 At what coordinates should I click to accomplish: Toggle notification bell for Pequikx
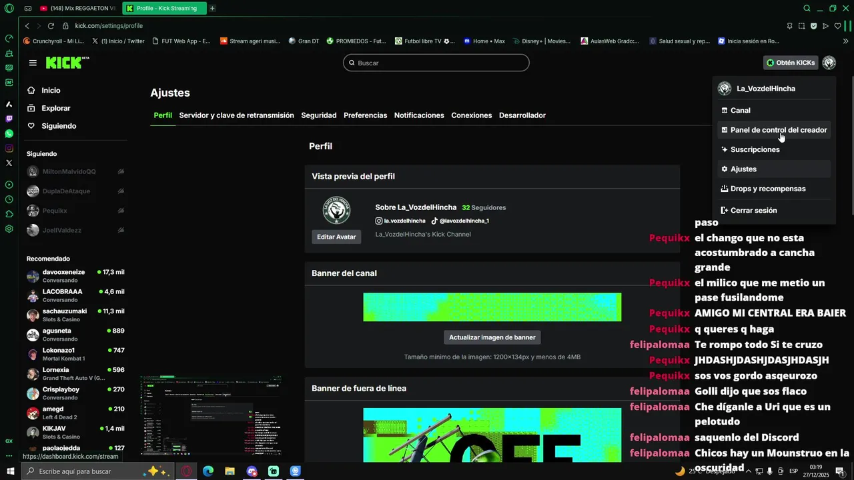(x=121, y=211)
